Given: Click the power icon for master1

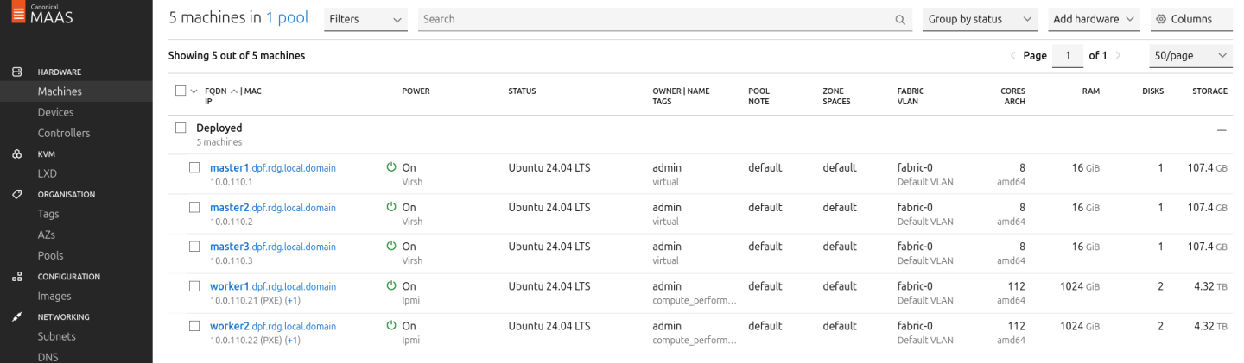Looking at the screenshot, I should (x=391, y=167).
